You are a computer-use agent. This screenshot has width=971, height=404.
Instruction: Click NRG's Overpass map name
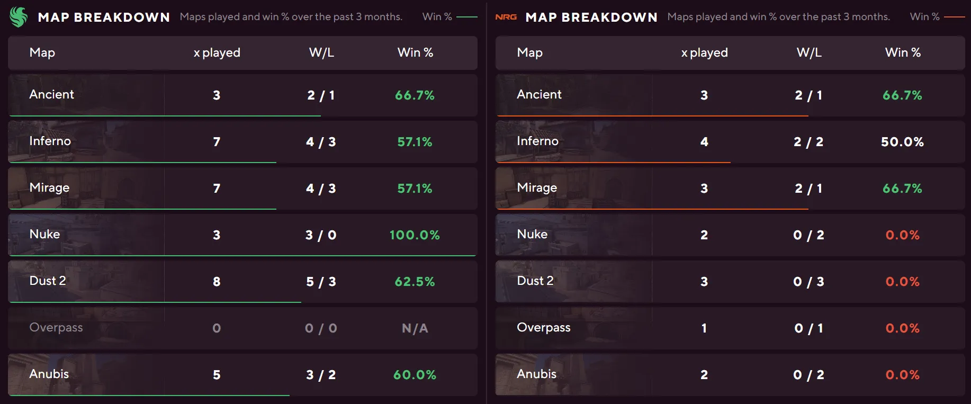click(x=543, y=328)
